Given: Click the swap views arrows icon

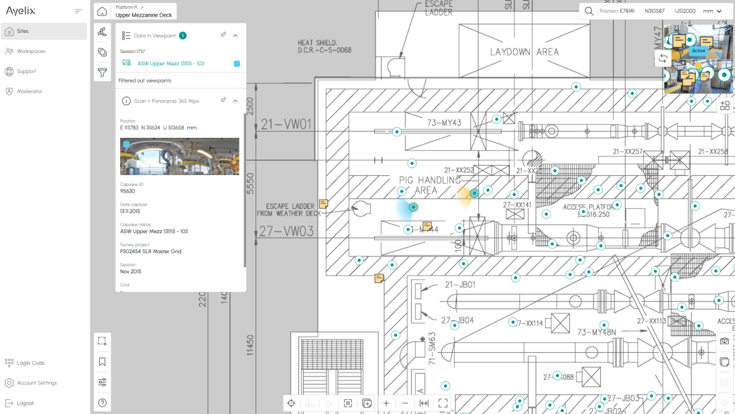Looking at the screenshot, I should pyautogui.click(x=663, y=58).
